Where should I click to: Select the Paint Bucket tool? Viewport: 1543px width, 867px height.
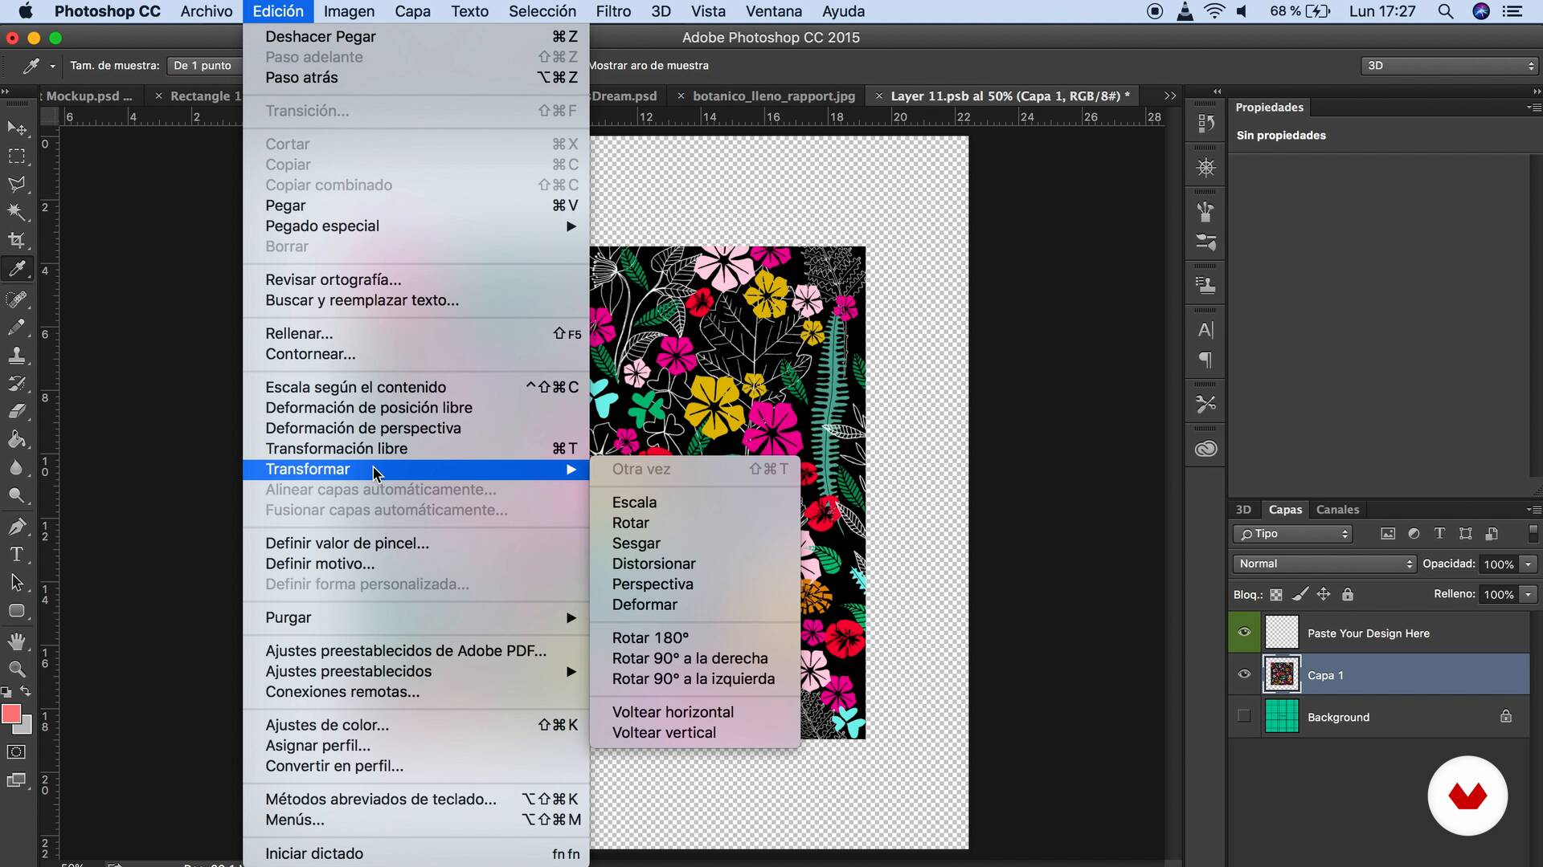(17, 440)
